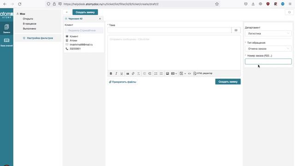The width and height of the screenshot is (295, 166).
Task: Open the browser hamburger menu
Action: pos(290,4)
